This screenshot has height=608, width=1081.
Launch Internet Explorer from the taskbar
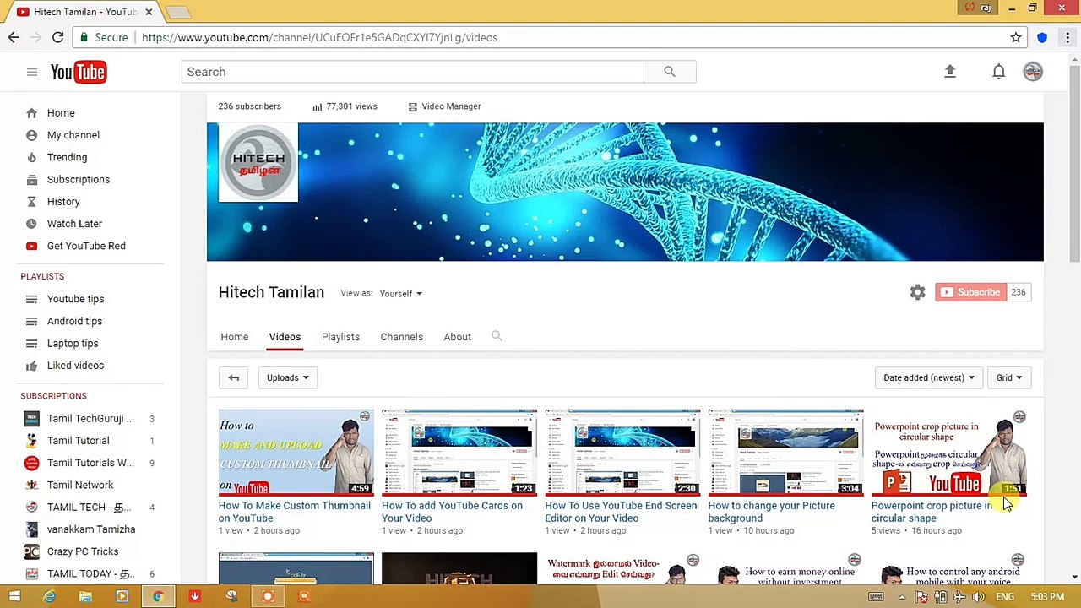[x=50, y=597]
